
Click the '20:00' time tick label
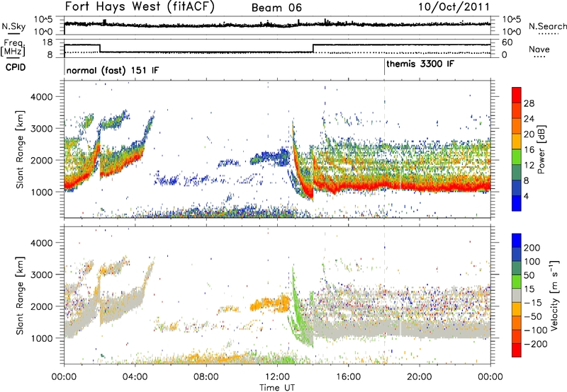pos(419,377)
